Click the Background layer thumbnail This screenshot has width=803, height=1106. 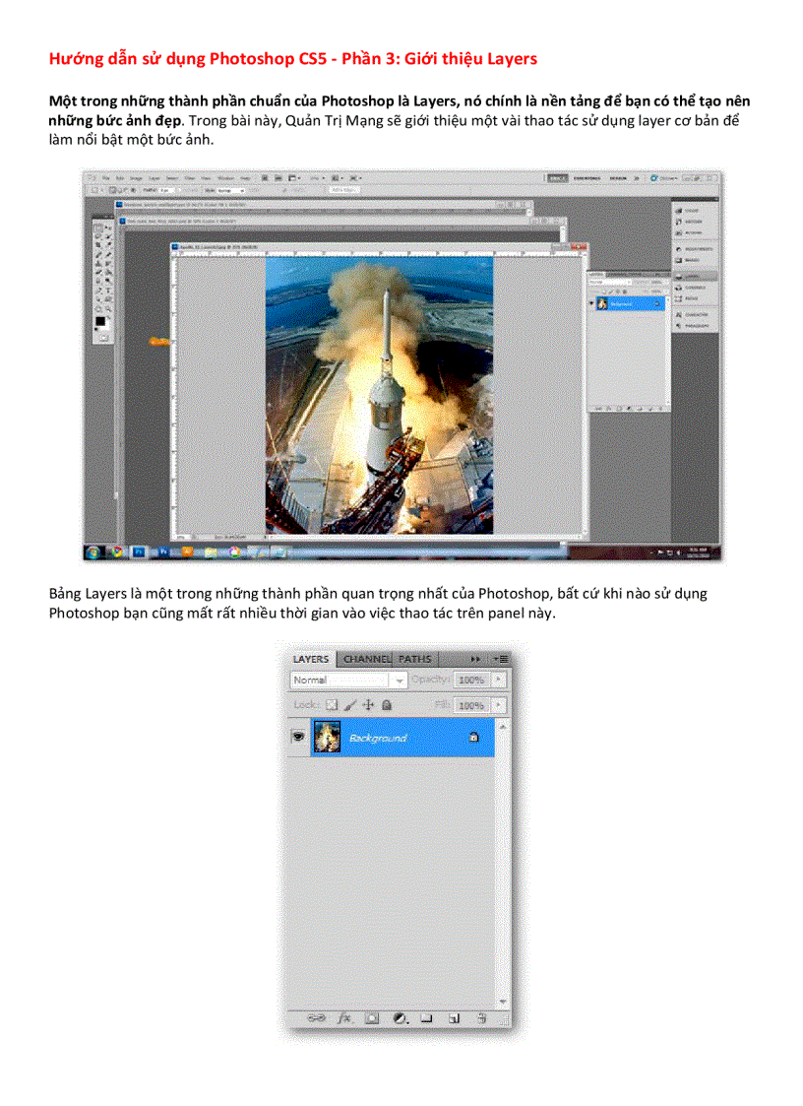328,737
